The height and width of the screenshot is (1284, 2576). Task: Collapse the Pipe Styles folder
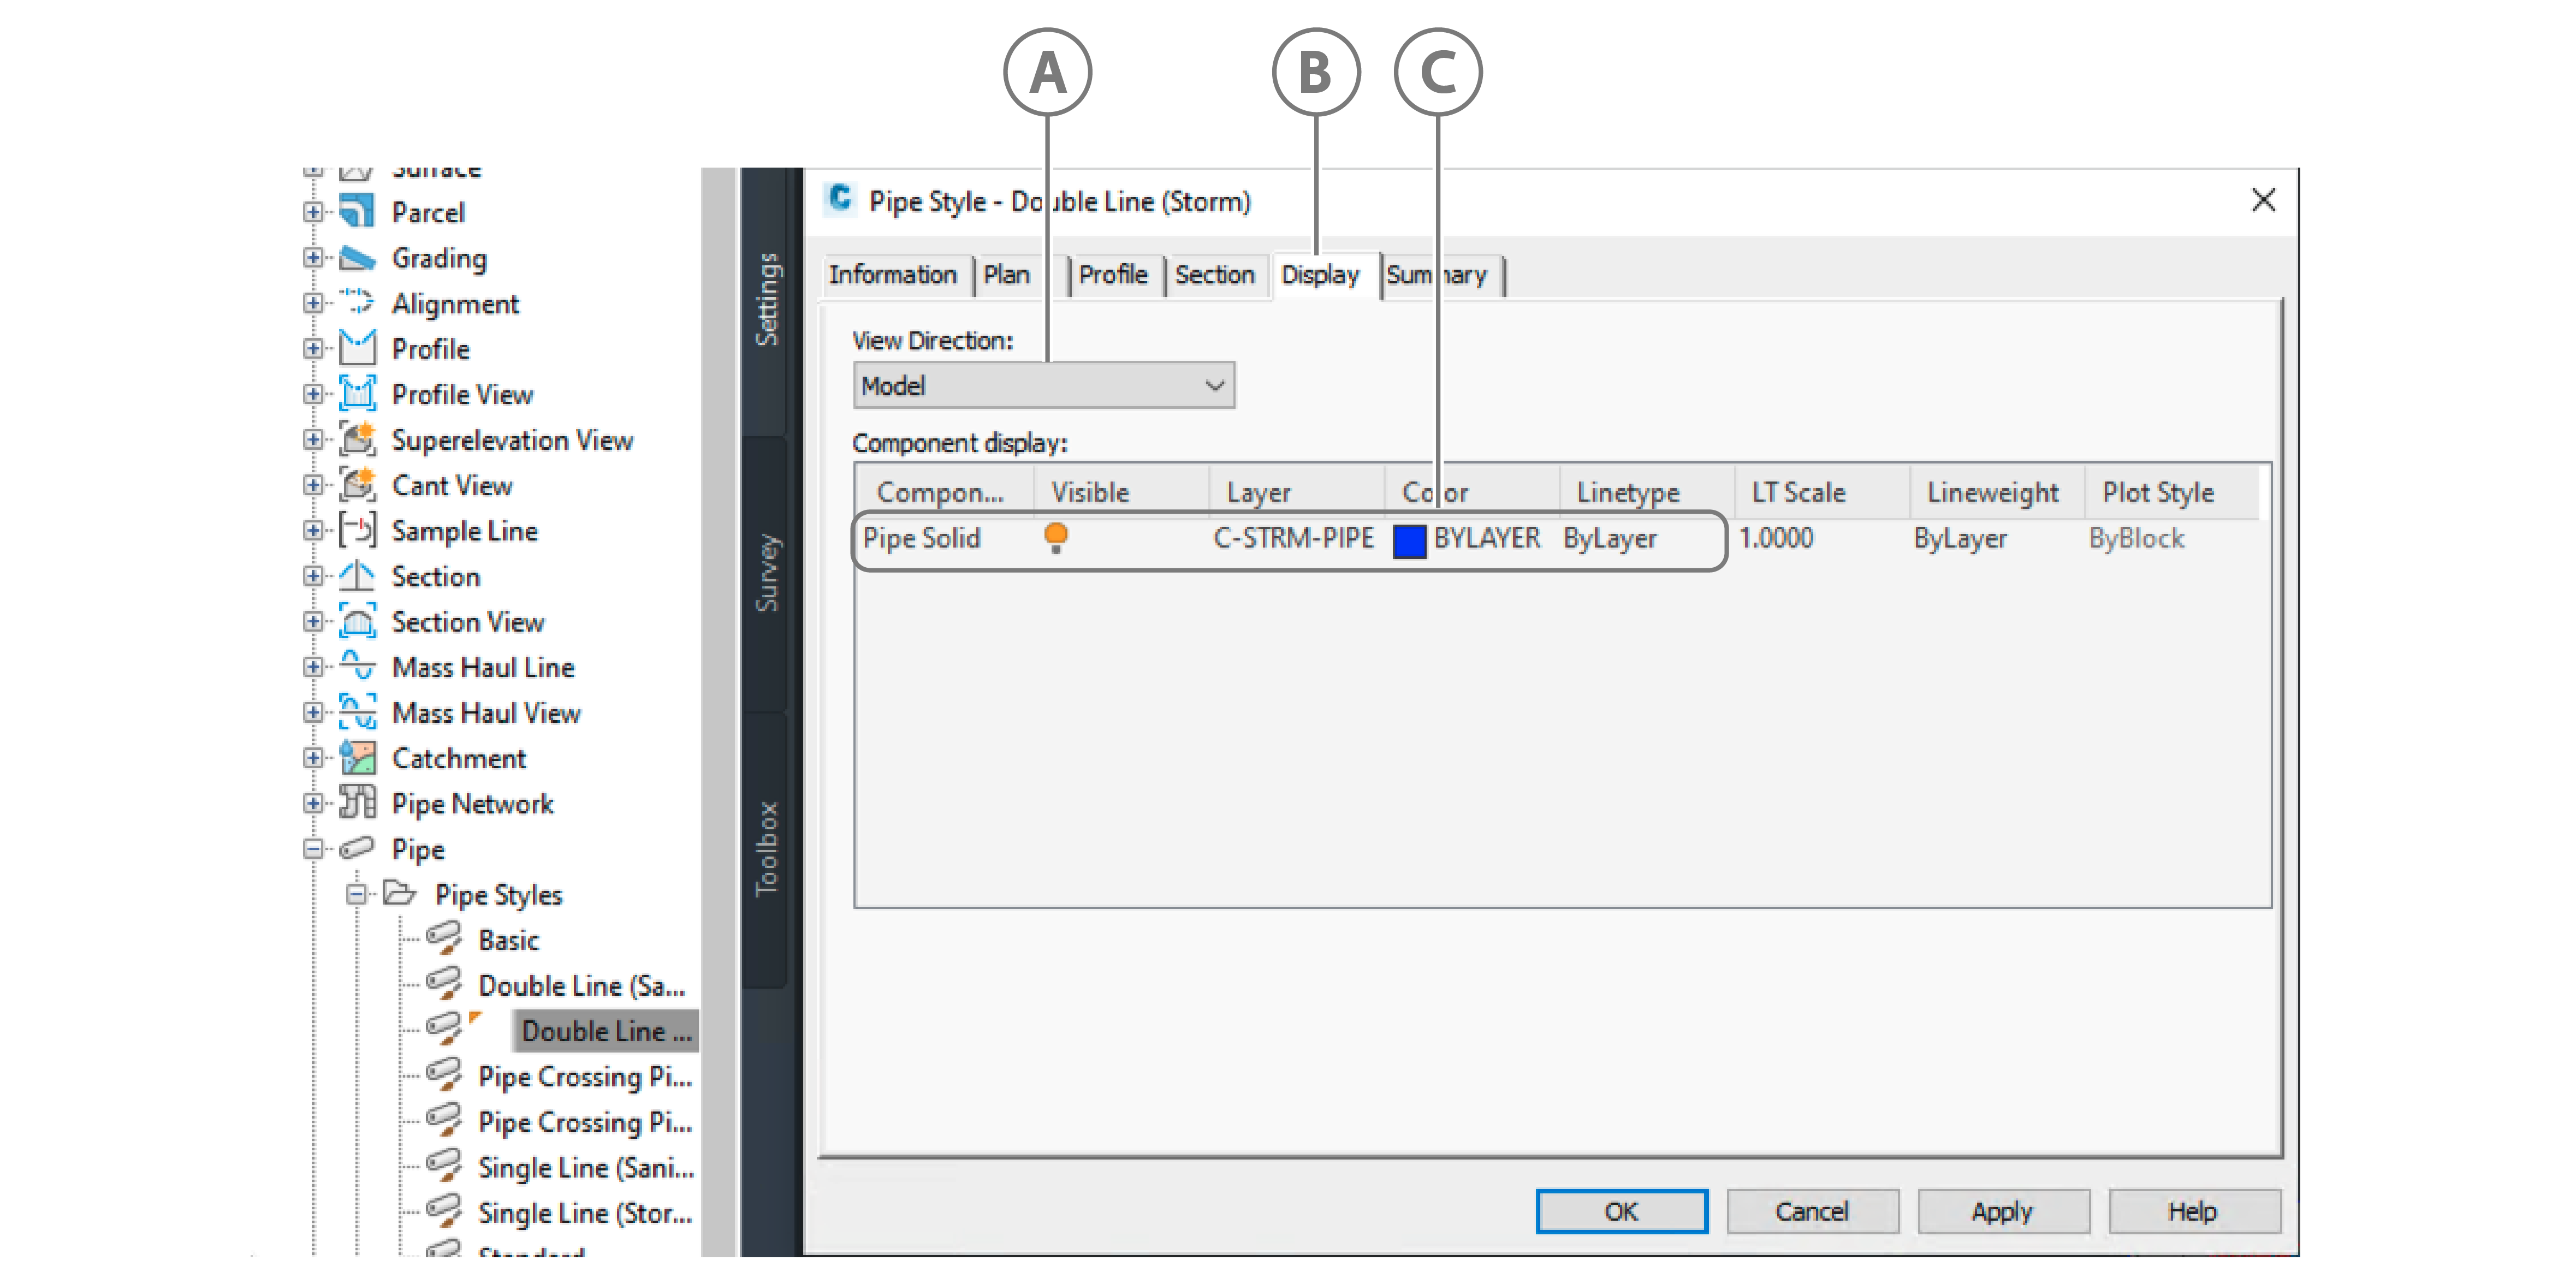click(x=356, y=894)
